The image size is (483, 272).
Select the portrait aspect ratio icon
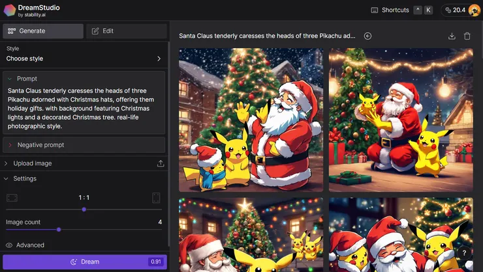tap(156, 198)
